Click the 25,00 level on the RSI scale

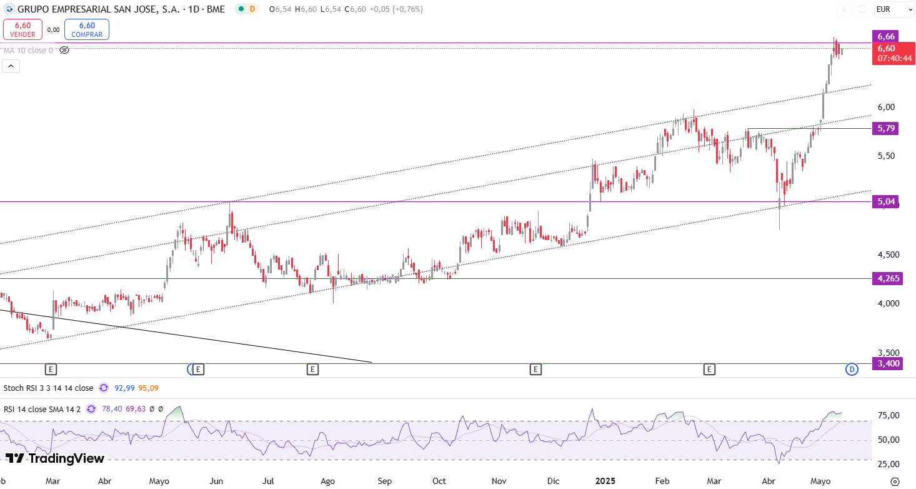point(888,464)
